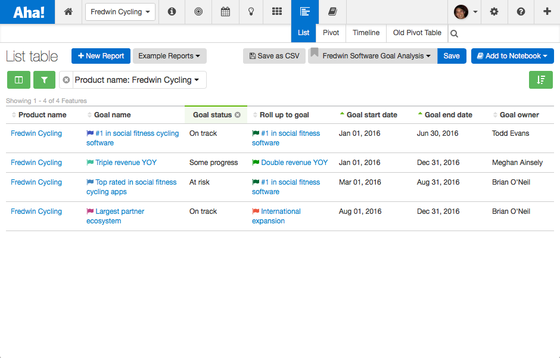Viewport: 560px width, 358px height.
Task: Open the notebooks icon in top bar
Action: [332, 12]
